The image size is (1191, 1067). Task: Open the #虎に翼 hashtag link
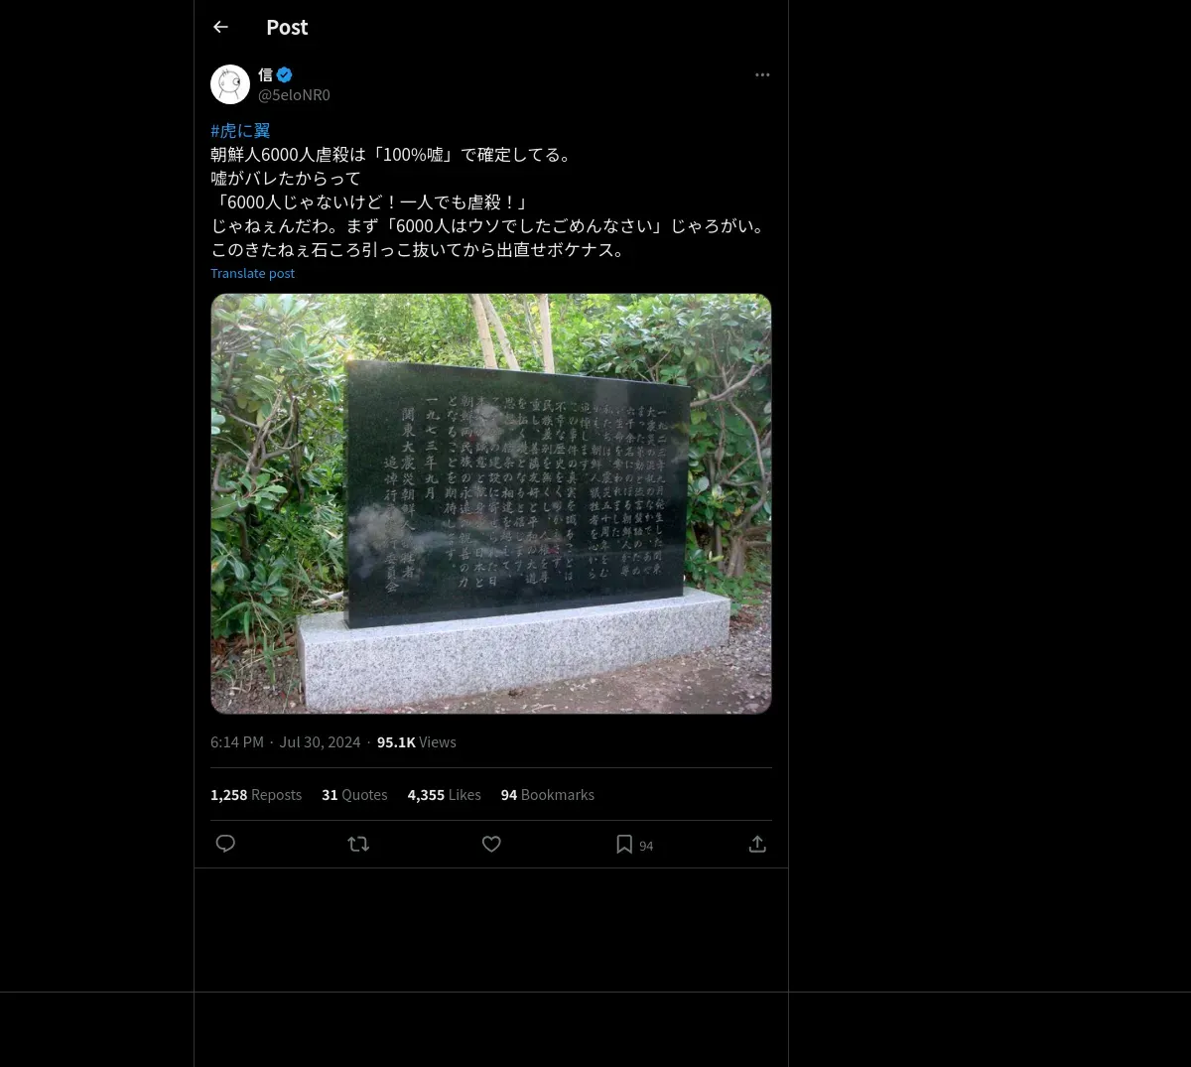pos(240,130)
